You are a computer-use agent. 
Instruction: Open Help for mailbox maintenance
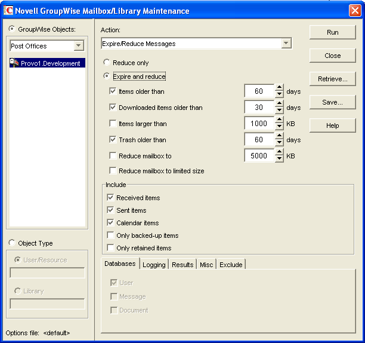[332, 125]
